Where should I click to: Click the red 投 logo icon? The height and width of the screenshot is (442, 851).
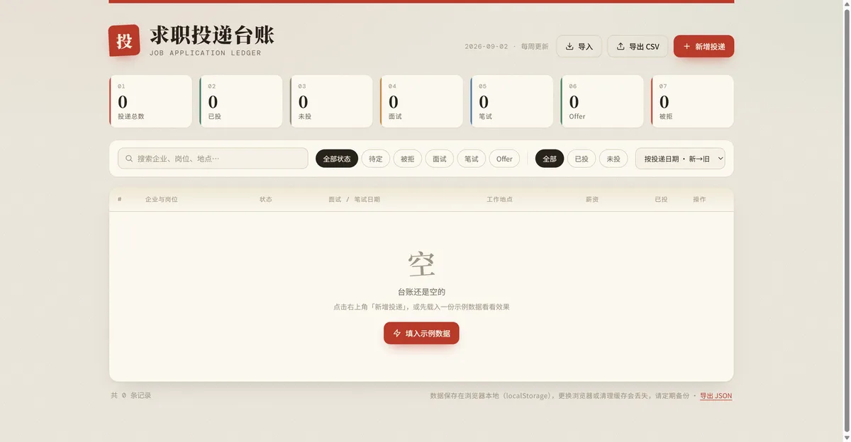[124, 40]
